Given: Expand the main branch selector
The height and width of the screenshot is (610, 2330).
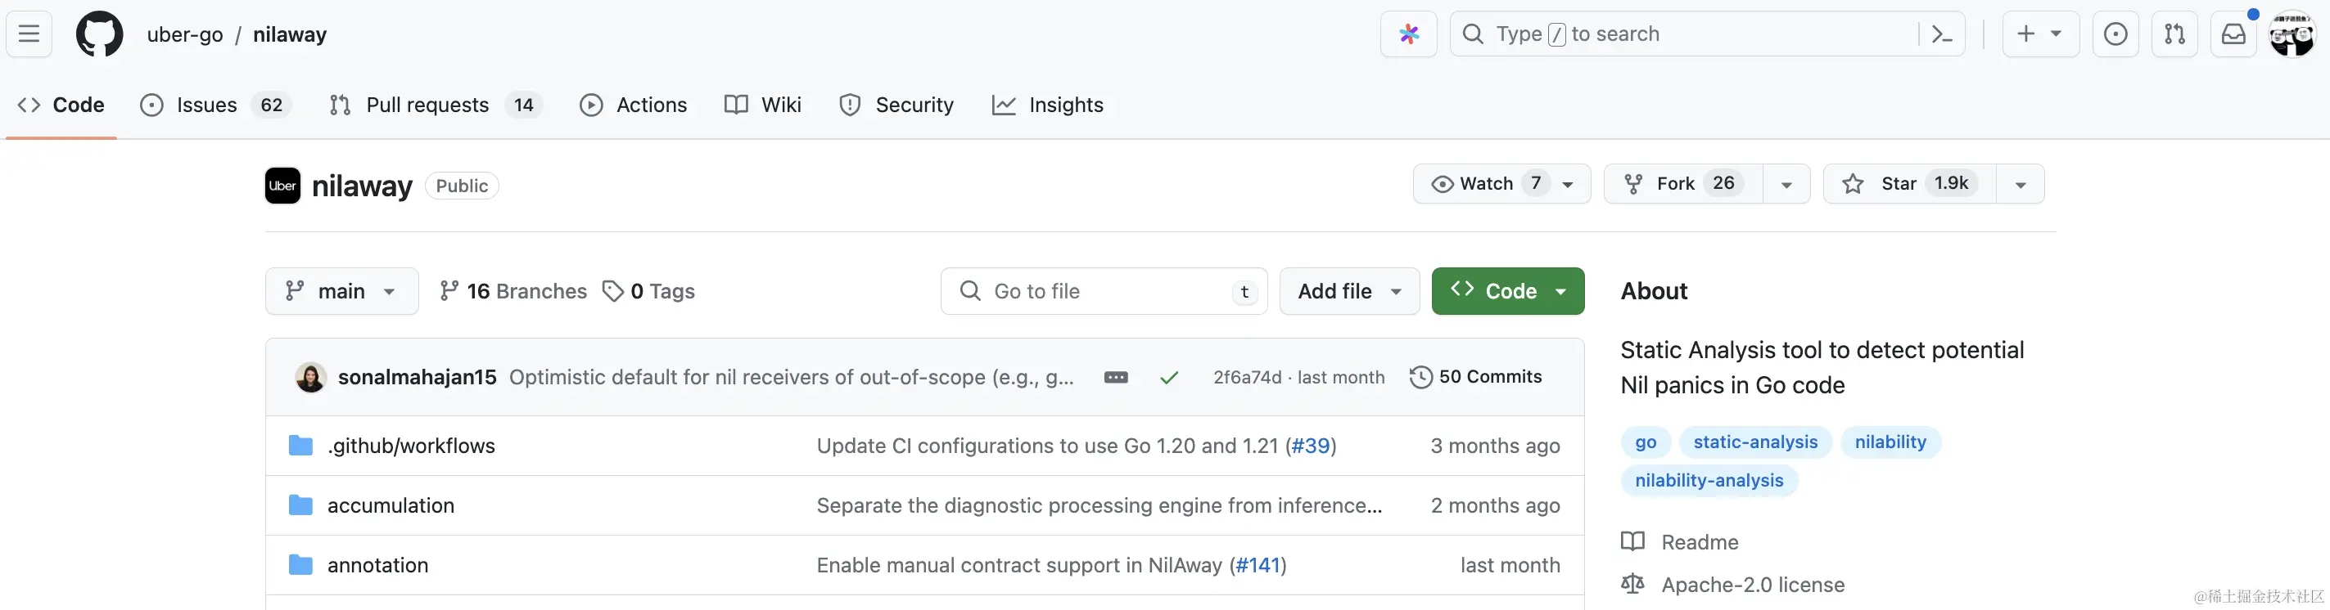Looking at the screenshot, I should pyautogui.click(x=342, y=291).
